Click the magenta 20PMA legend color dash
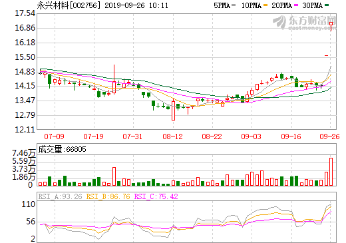Viewport: 346px width, 243px height. coord(296,5)
